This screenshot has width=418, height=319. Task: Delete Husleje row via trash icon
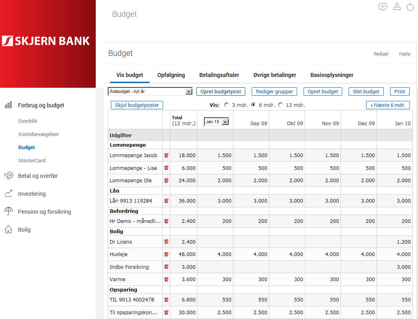pyautogui.click(x=166, y=254)
